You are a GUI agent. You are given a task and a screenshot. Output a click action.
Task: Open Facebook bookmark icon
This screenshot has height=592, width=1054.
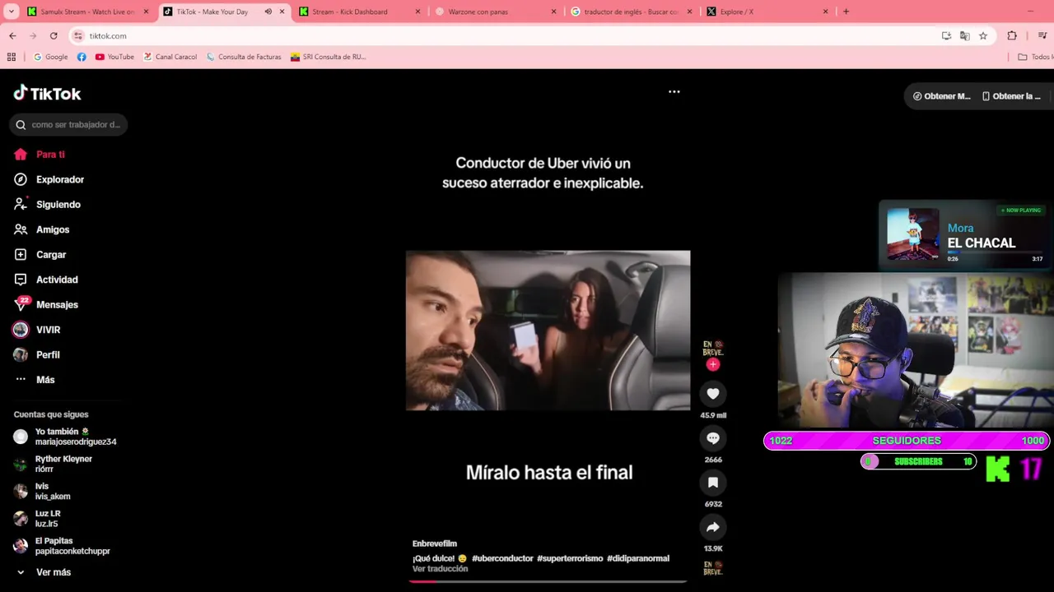pyautogui.click(x=82, y=57)
